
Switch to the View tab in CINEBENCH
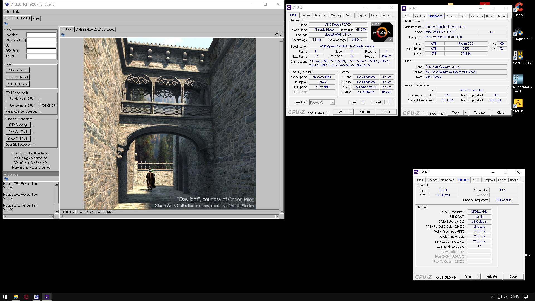tap(36, 18)
